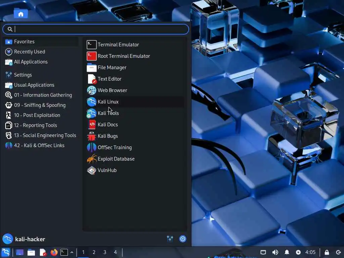The height and width of the screenshot is (258, 344).
Task: Open the text editor taskbar launcher
Action: pos(43,253)
